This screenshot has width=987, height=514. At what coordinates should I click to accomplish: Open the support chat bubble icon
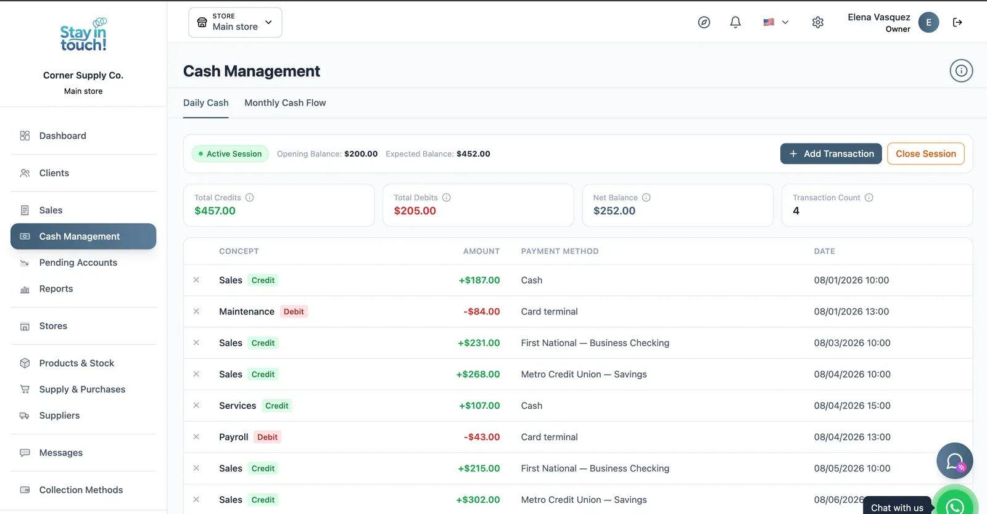point(954,461)
